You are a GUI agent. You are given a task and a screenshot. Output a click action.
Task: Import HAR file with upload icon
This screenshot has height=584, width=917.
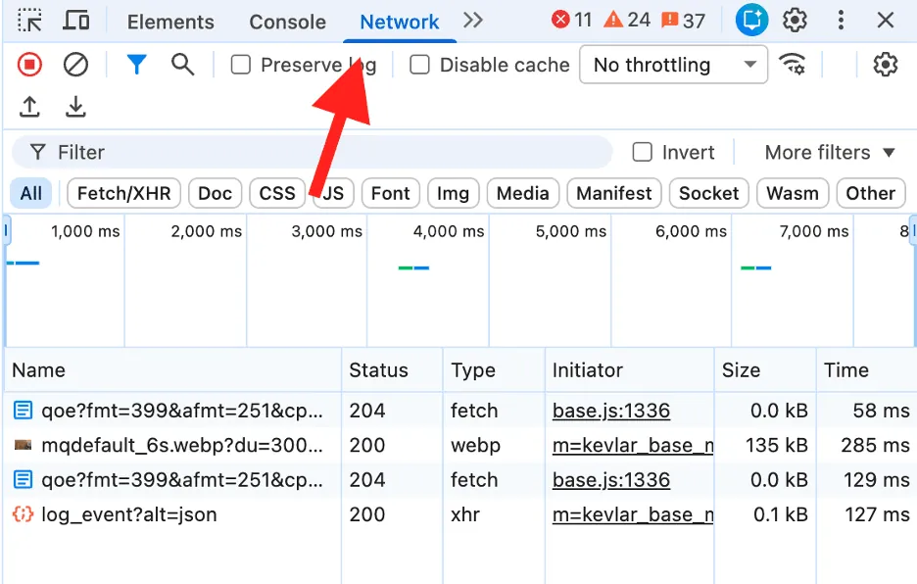click(x=29, y=107)
